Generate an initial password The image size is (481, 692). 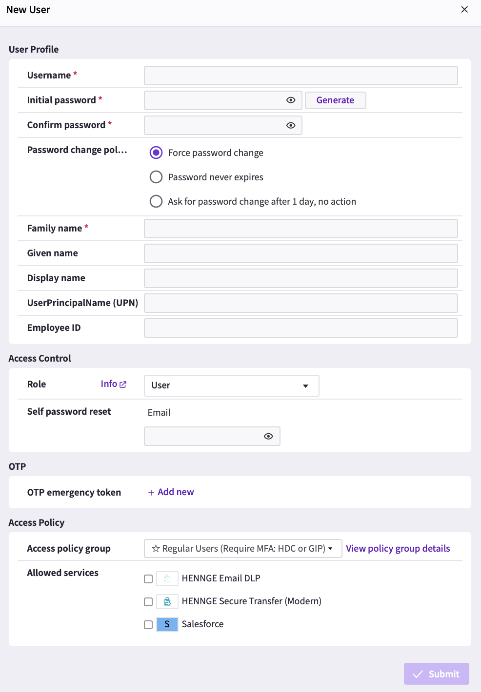click(x=336, y=100)
